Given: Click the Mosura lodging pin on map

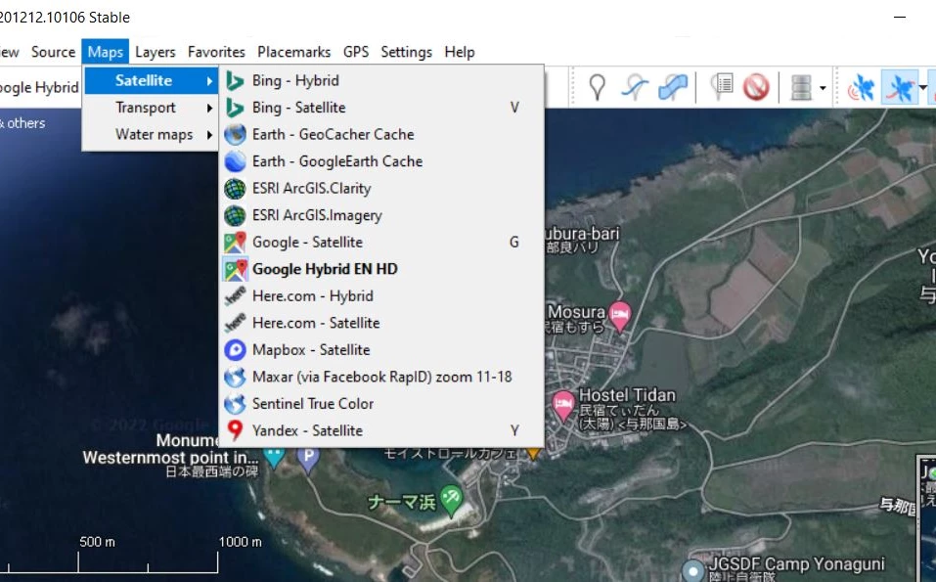Looking at the screenshot, I should click(x=619, y=315).
